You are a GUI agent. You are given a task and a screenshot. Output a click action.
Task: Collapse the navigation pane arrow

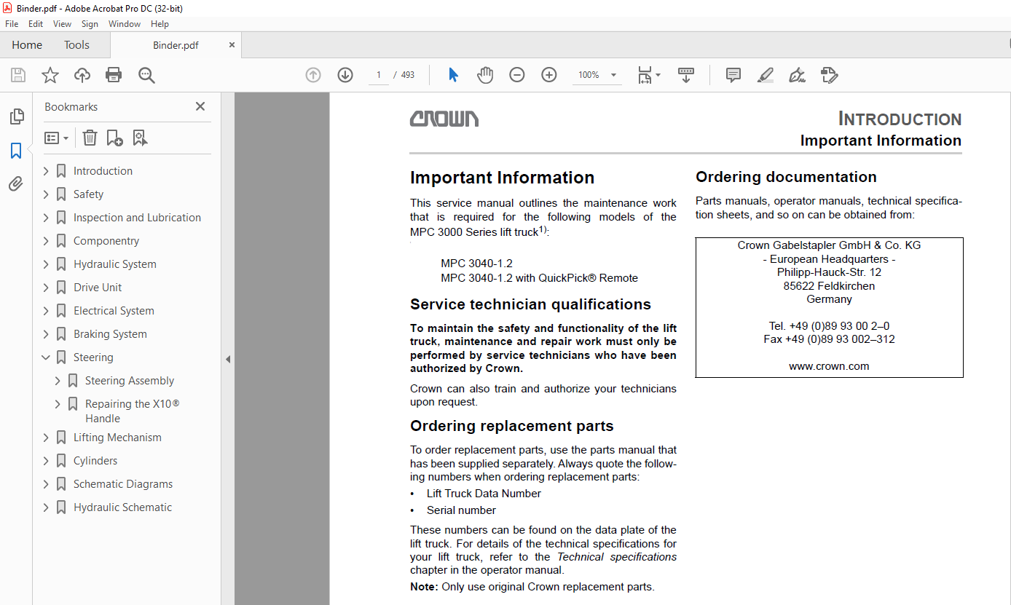point(227,359)
